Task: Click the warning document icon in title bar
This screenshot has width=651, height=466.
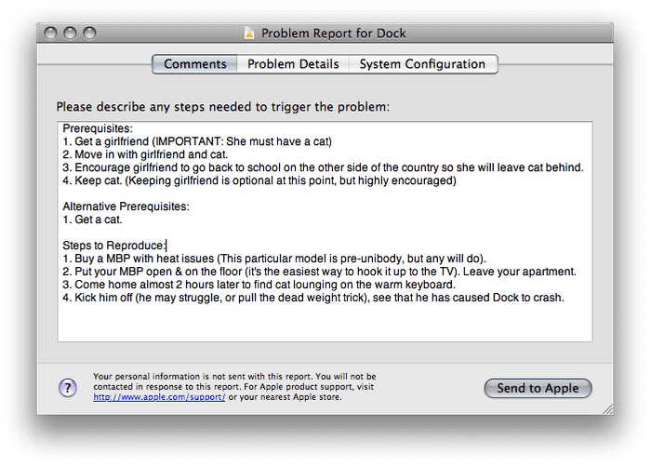Action: pos(249,33)
